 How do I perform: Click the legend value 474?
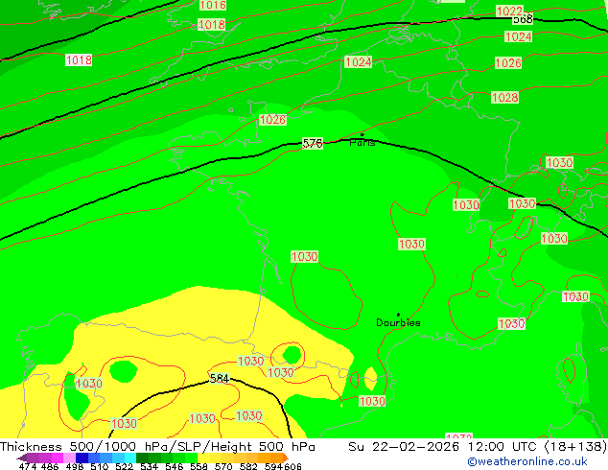coord(28,466)
